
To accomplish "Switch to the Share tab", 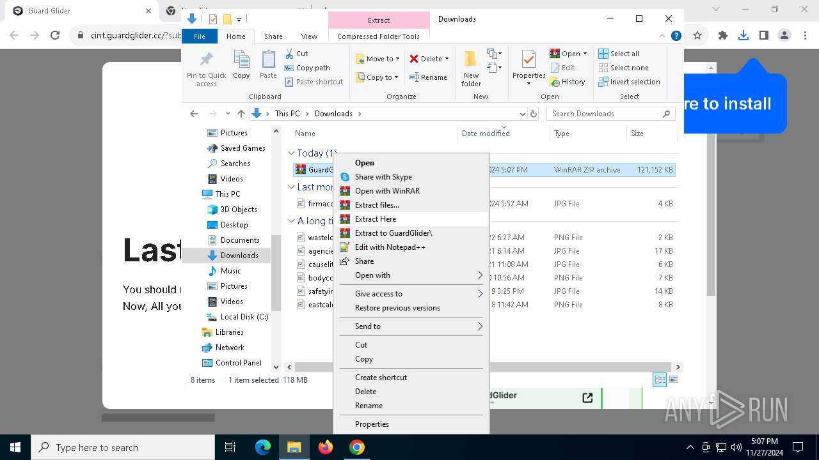I will tap(273, 36).
